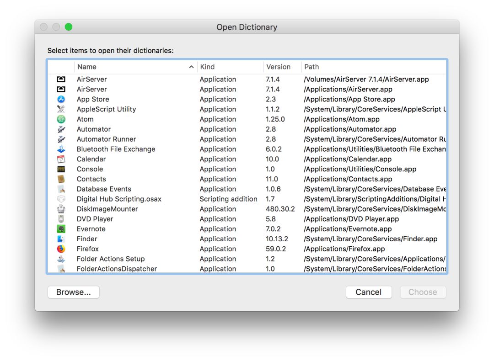The width and height of the screenshot is (494, 361).
Task: Click 'Digital Hub Scripting.osax' name
Action: (119, 199)
